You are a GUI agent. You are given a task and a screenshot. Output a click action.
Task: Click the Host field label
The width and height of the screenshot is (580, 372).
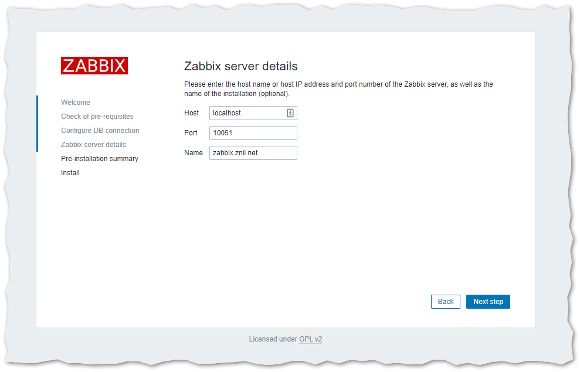pos(191,113)
